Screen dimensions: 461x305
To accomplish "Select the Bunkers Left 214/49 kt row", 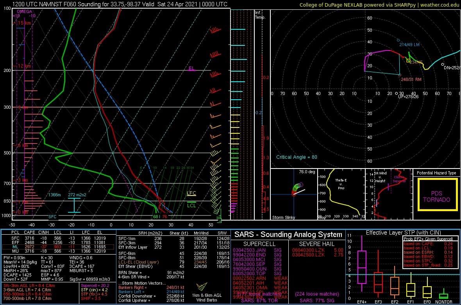I will (x=151, y=292).
